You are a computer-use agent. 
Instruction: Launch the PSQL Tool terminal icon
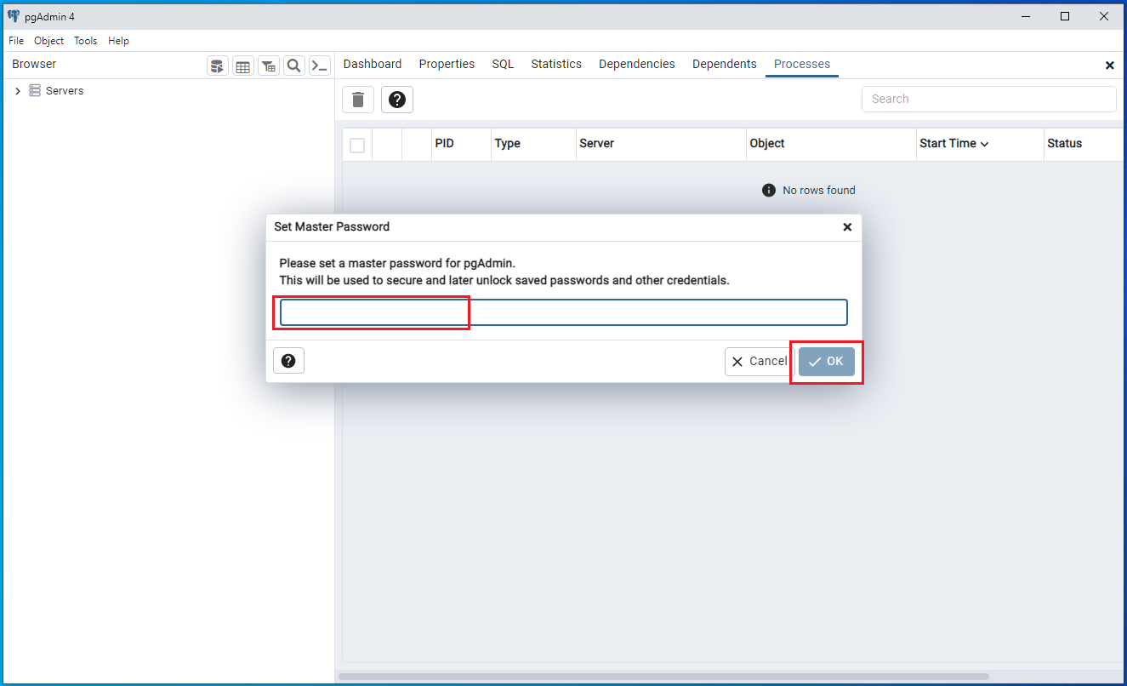point(320,66)
